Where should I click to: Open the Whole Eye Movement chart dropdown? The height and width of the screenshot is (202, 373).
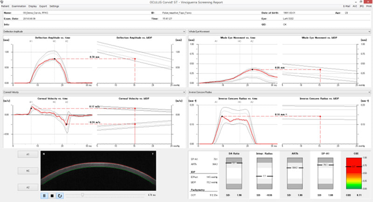279,31
